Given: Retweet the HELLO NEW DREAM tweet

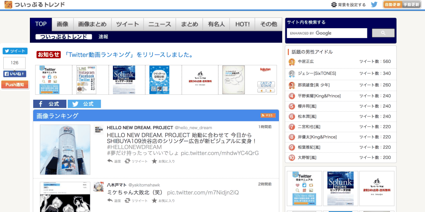Looking at the screenshot, I should [x=136, y=161].
